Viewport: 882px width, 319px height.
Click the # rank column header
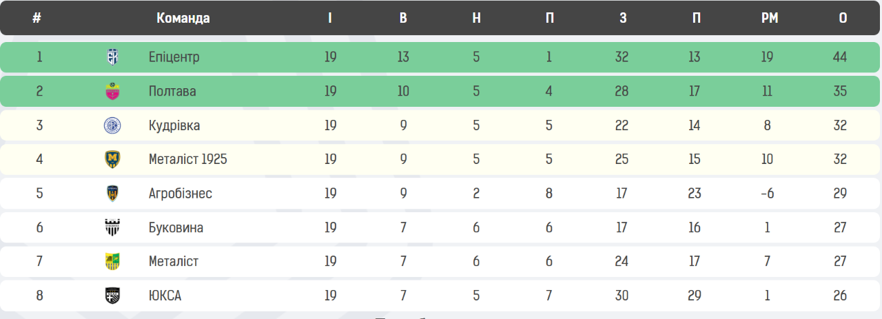pos(37,19)
